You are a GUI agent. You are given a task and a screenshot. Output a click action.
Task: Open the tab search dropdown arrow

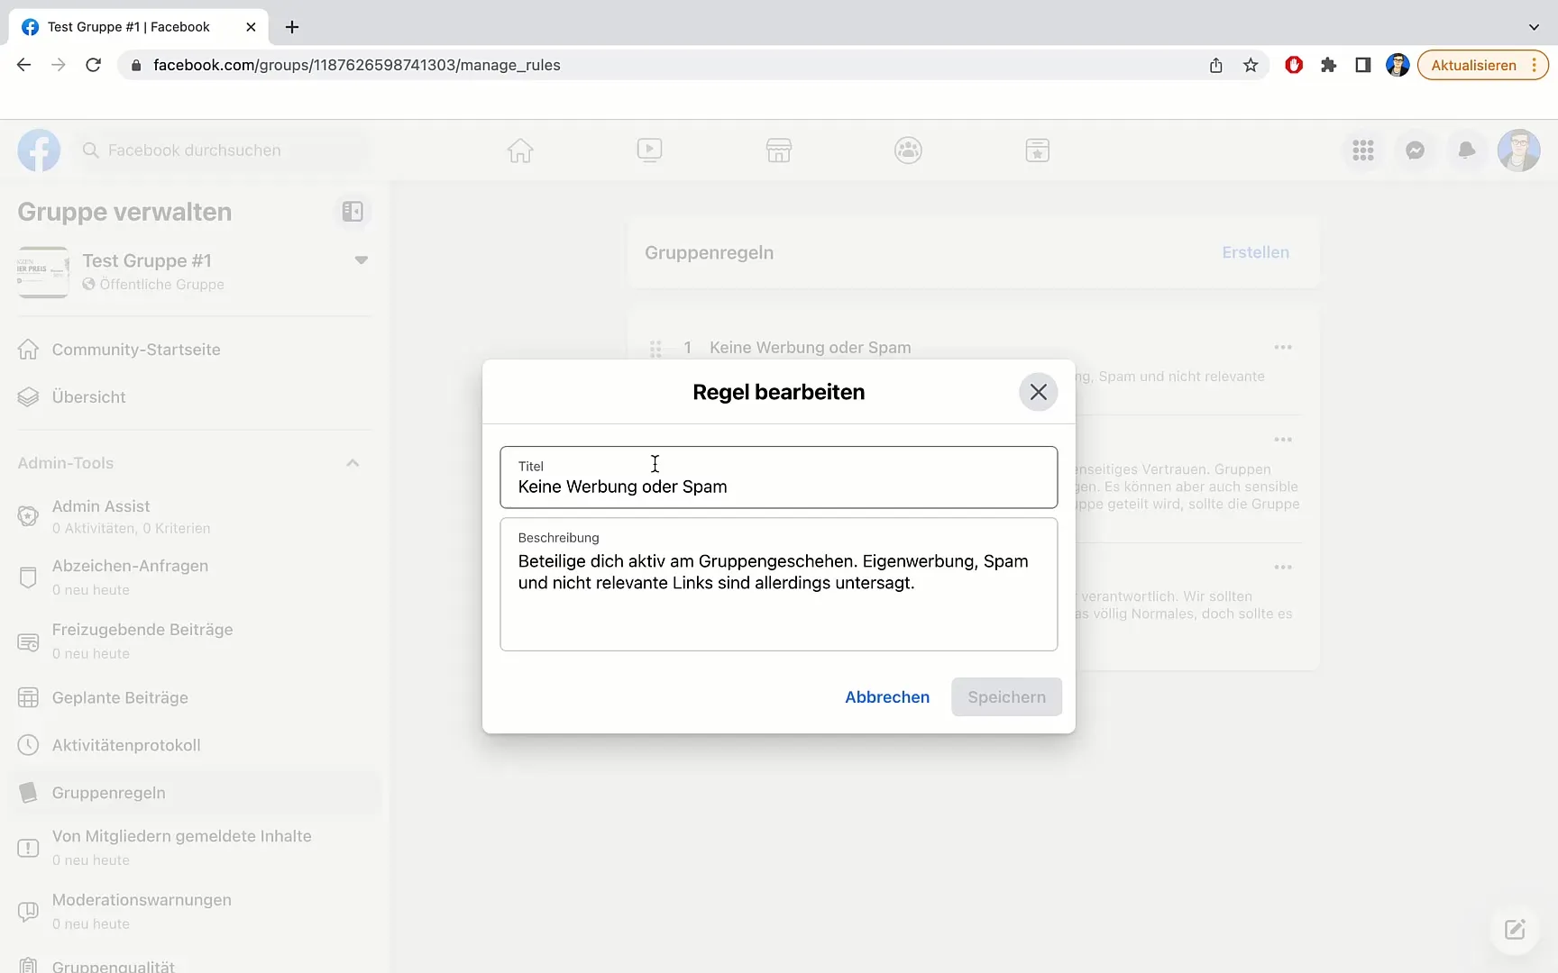pos(1534,27)
